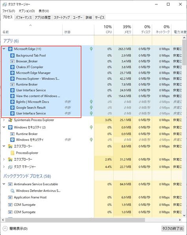Image resolution: width=187 pixels, height=235 pixels.
Task: Collapse the Antimalware Service Executable group
Action: 4,184
